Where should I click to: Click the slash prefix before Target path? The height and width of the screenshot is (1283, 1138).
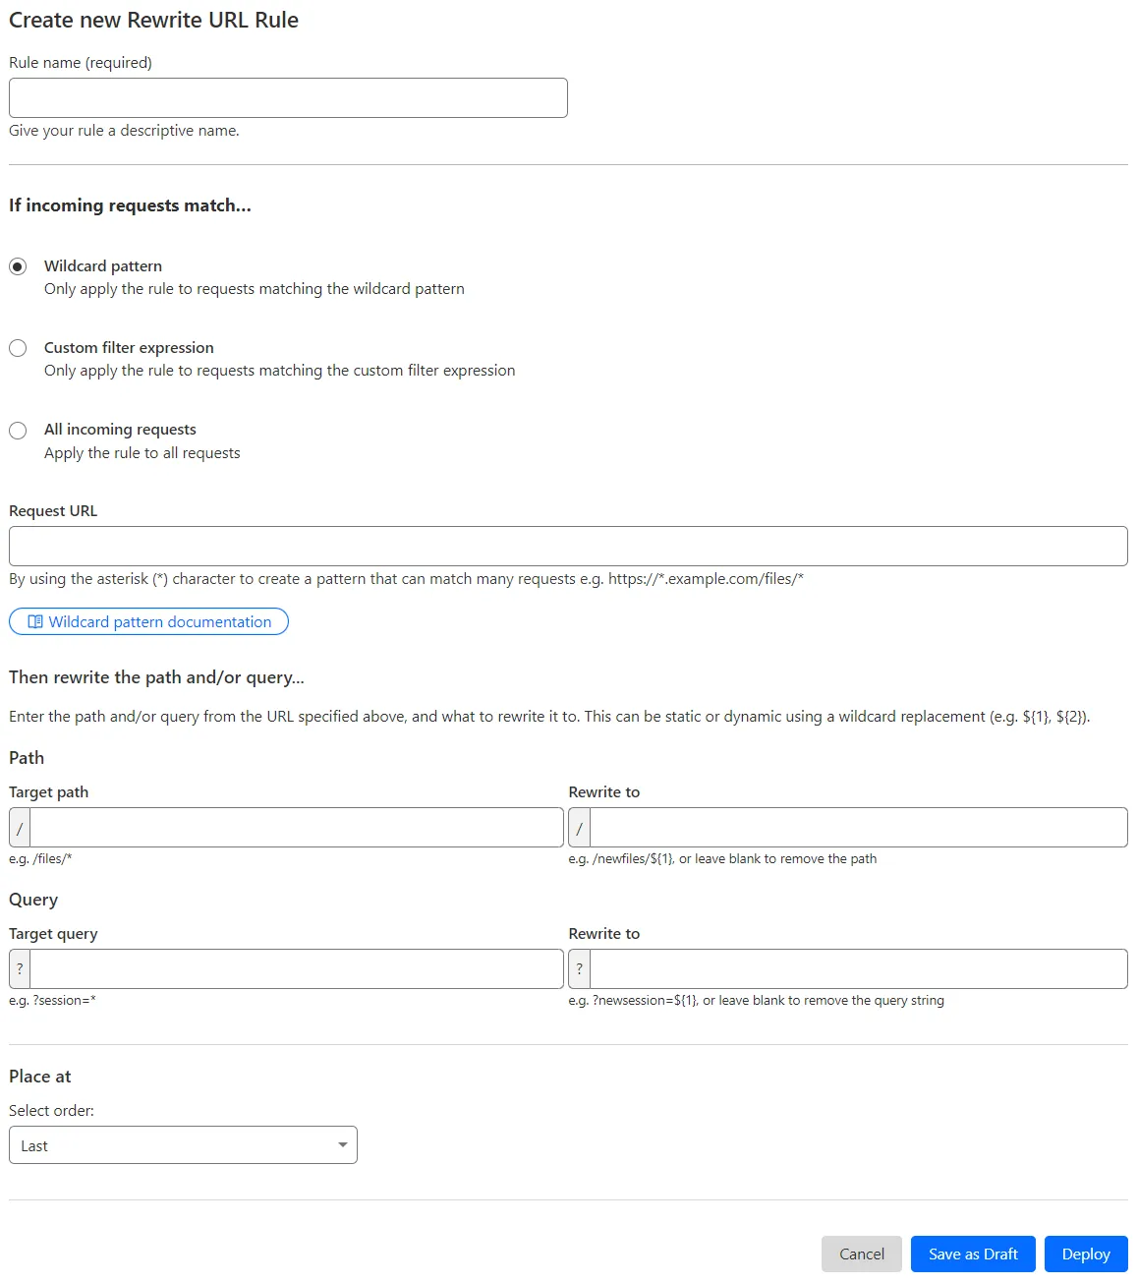pos(18,827)
